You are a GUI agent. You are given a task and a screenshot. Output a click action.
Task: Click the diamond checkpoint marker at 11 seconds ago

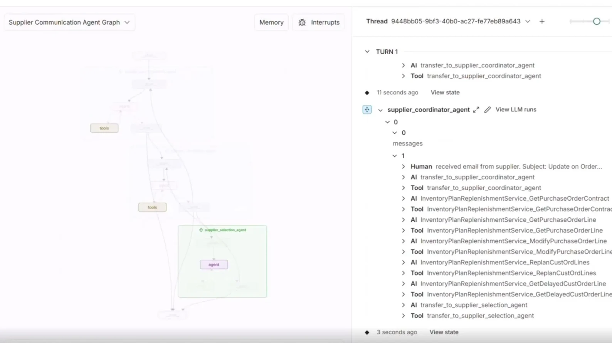[367, 93]
